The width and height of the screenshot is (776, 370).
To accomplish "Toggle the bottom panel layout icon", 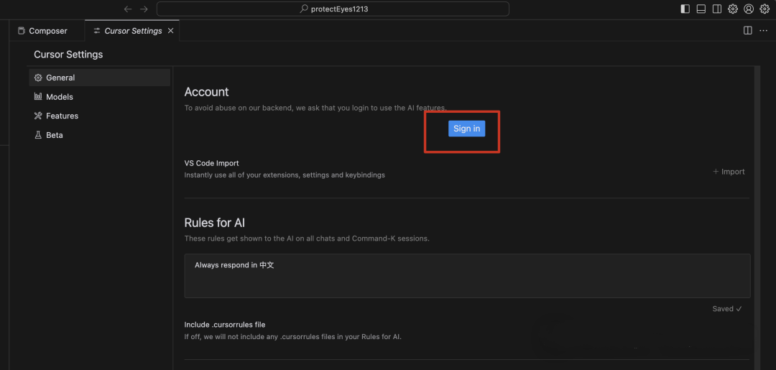I will click(701, 9).
